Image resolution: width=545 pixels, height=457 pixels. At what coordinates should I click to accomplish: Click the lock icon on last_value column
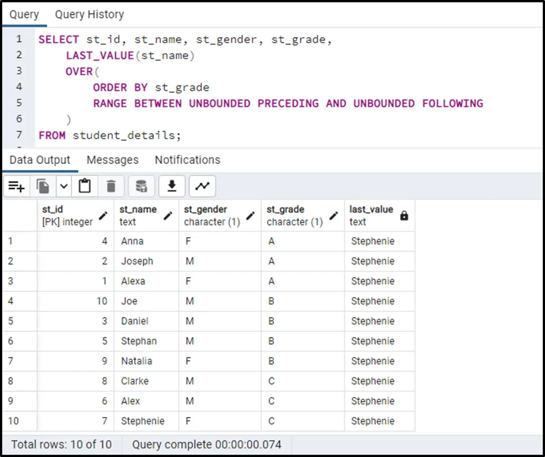[x=404, y=216]
